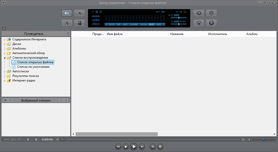Screen dimensions: 278x152
Task: Click the left-right arrows toggle above Путеводитель
Action: pyautogui.click(x=4, y=28)
